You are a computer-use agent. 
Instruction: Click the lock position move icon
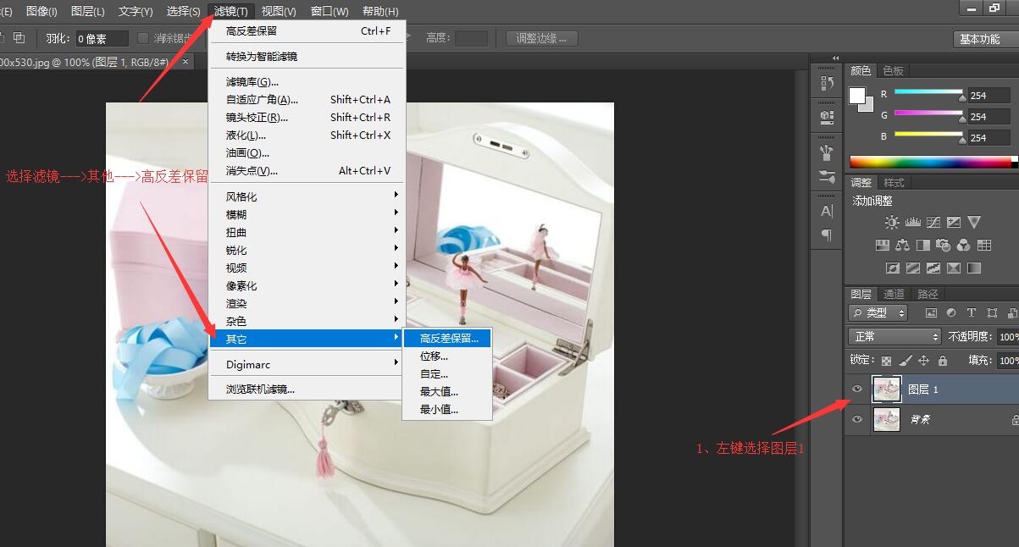coord(924,361)
